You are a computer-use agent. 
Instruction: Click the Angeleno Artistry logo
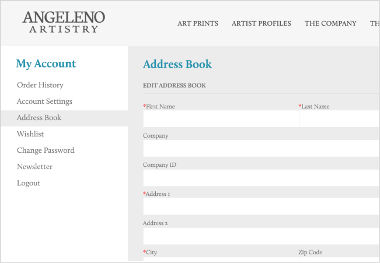point(64,22)
